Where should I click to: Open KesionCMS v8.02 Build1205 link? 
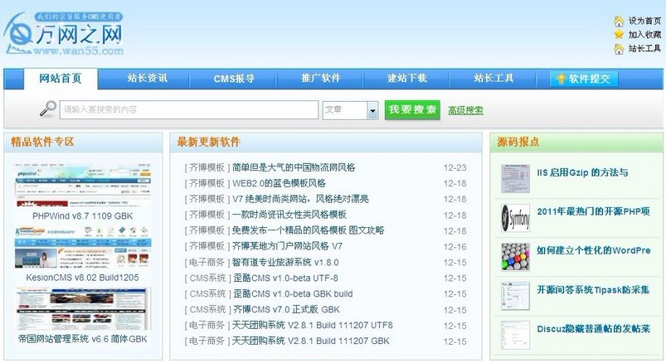[x=82, y=278]
